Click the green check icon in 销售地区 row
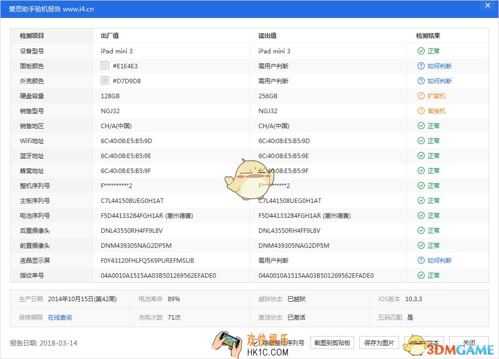Image resolution: width=499 pixels, height=359 pixels. pyautogui.click(x=421, y=126)
